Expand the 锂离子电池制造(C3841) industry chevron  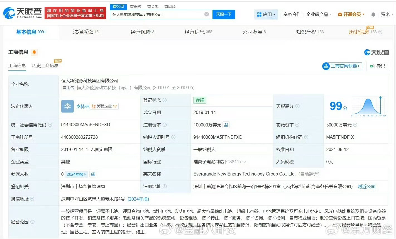click(x=244, y=162)
